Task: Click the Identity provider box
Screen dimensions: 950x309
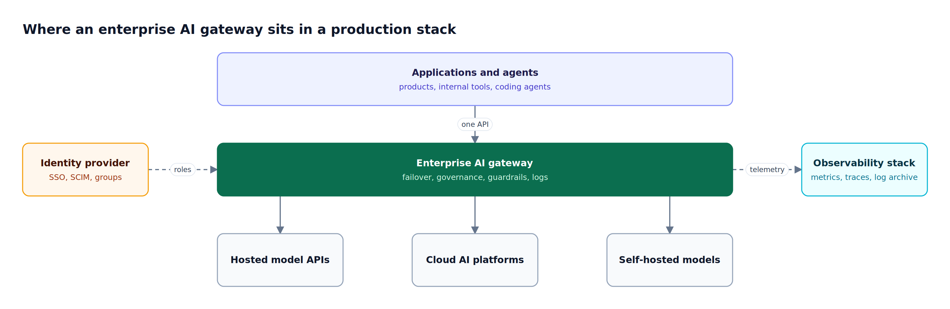Action: point(85,170)
